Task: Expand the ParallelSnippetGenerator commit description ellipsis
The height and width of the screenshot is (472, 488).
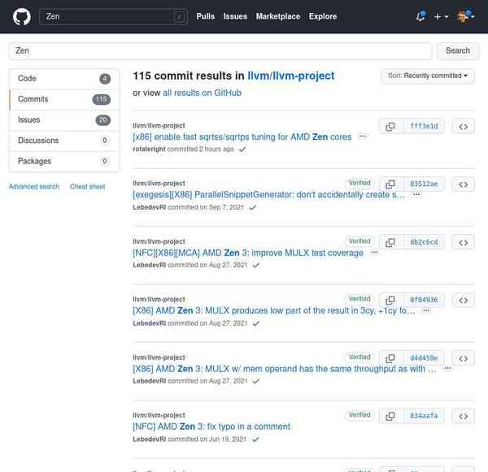Action: (416, 194)
